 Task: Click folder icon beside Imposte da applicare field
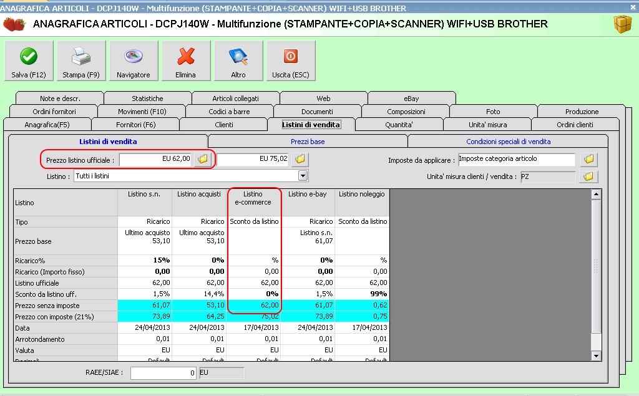click(589, 159)
